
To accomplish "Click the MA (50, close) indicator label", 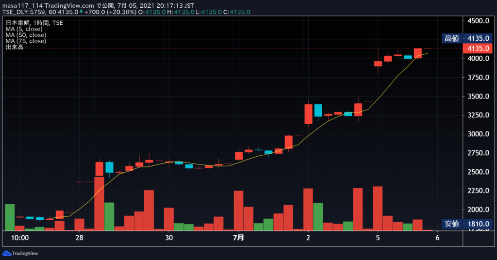I will 26,35.
